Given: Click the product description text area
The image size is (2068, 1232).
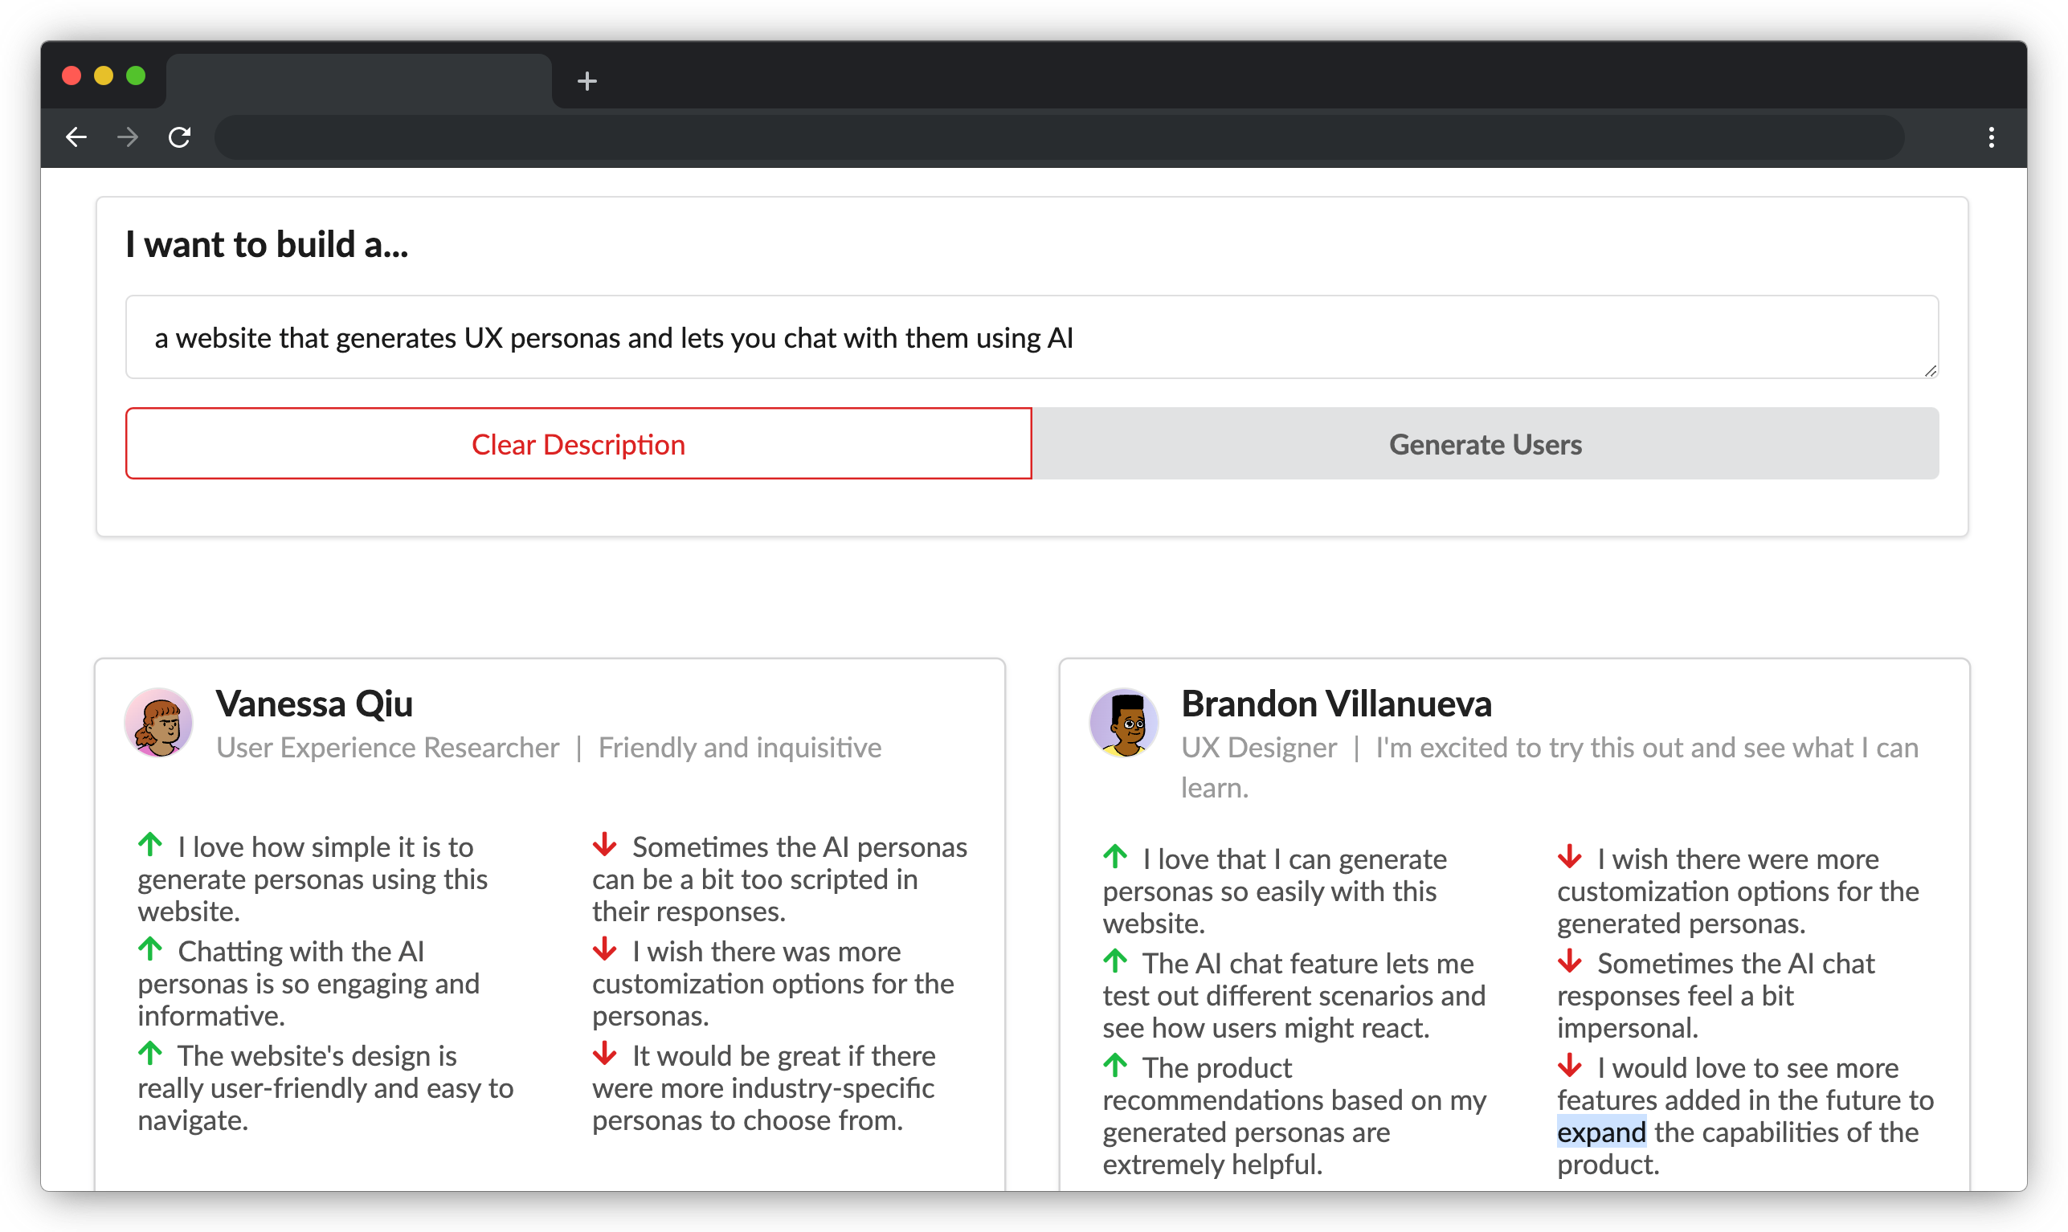Looking at the screenshot, I should pos(1032,337).
